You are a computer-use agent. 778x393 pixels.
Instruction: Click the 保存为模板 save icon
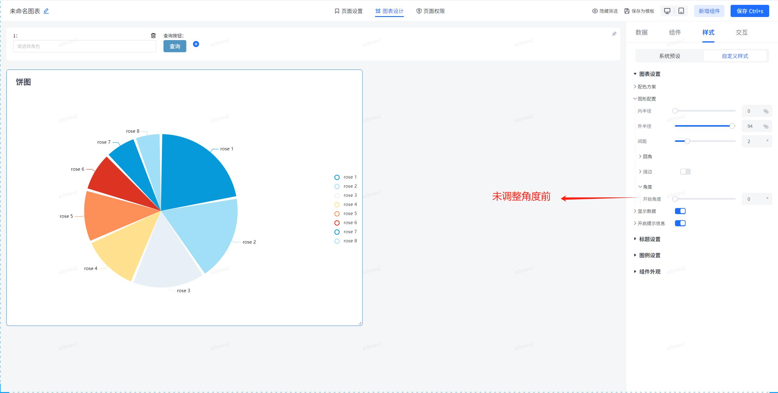[x=627, y=11]
